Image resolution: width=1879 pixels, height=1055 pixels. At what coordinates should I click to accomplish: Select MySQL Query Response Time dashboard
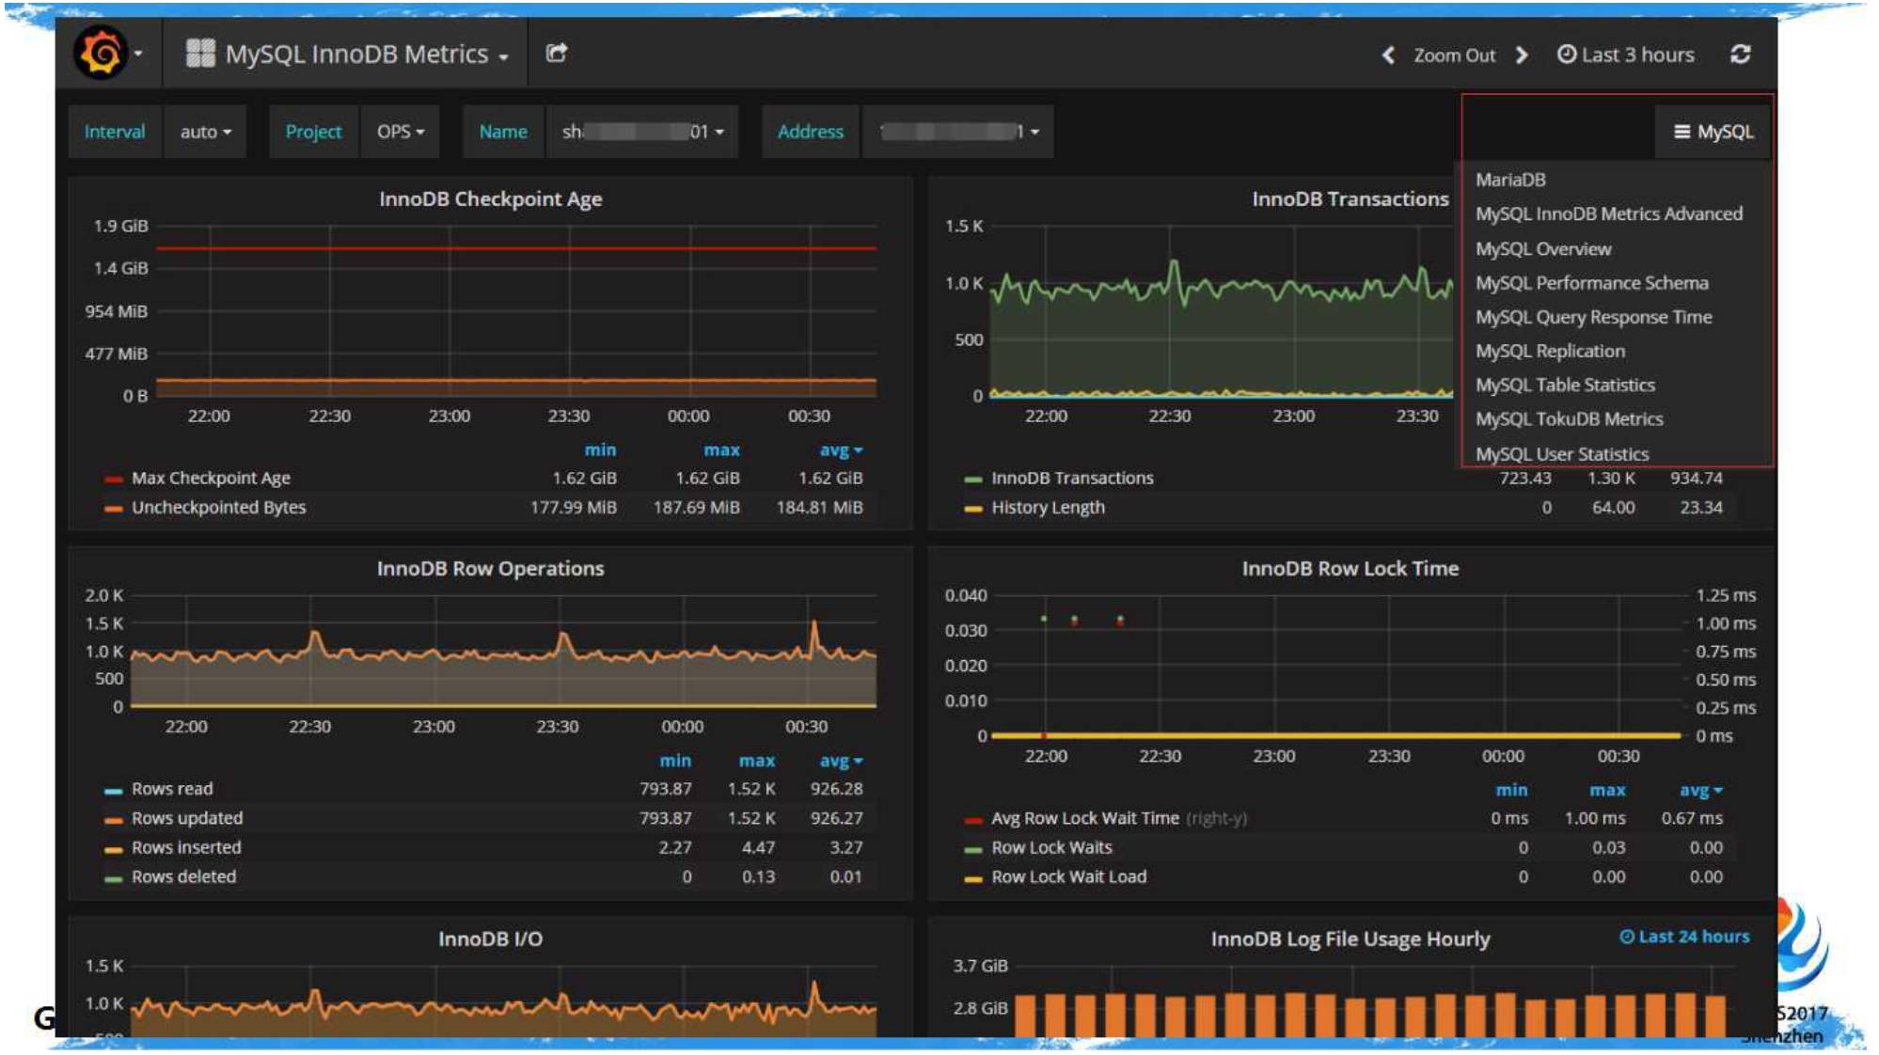coord(1593,317)
